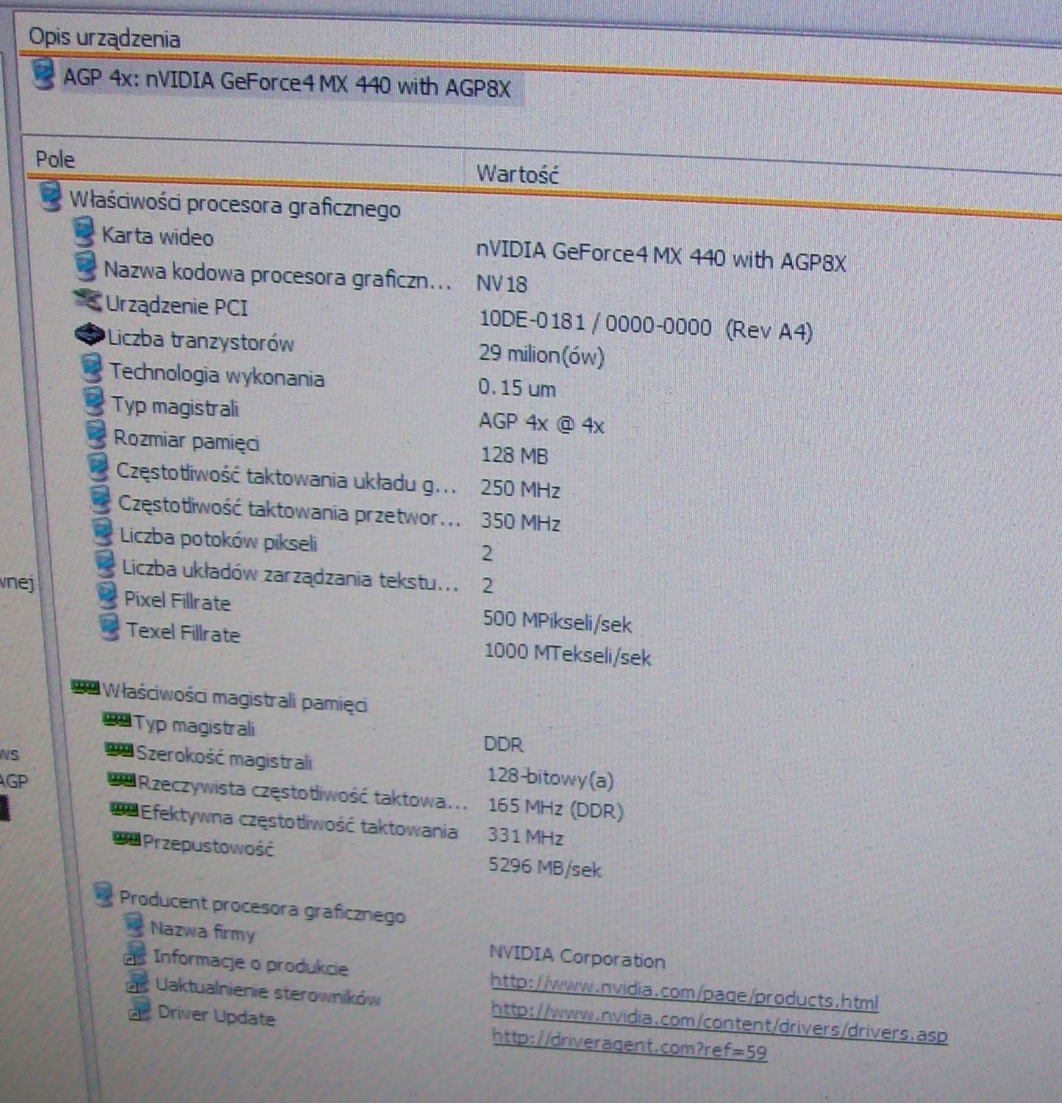Screen dimensions: 1062x1103
Task: Click the icon beside Rozmiar pamięci
Action: coord(96,434)
